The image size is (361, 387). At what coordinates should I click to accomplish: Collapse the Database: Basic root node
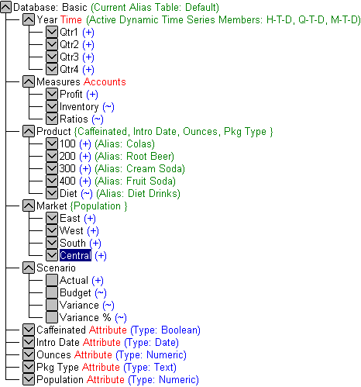click(x=5, y=7)
